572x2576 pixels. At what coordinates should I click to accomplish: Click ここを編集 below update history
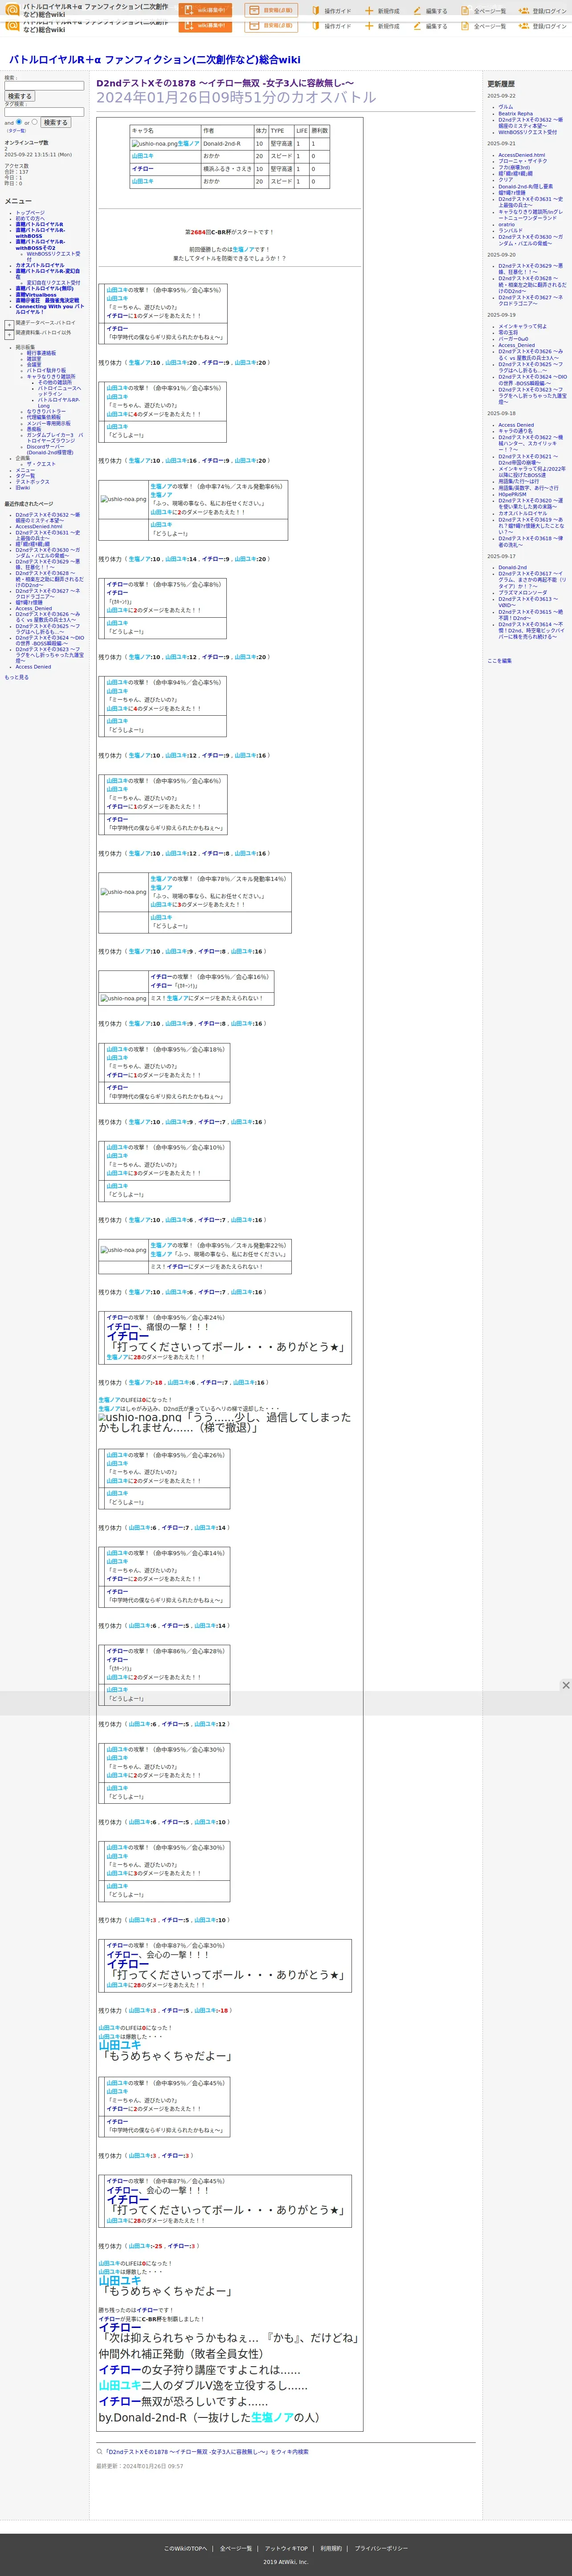coord(500,661)
